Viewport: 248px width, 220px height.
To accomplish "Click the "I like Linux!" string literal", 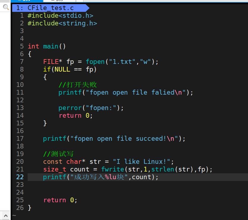I will [142, 162].
